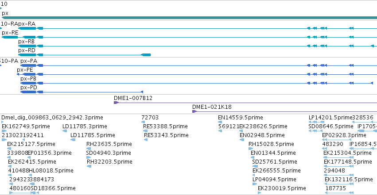Select Dmel_dig_009863_0629_2942.3prime EST label
The width and height of the screenshot is (377, 195).
(52, 118)
